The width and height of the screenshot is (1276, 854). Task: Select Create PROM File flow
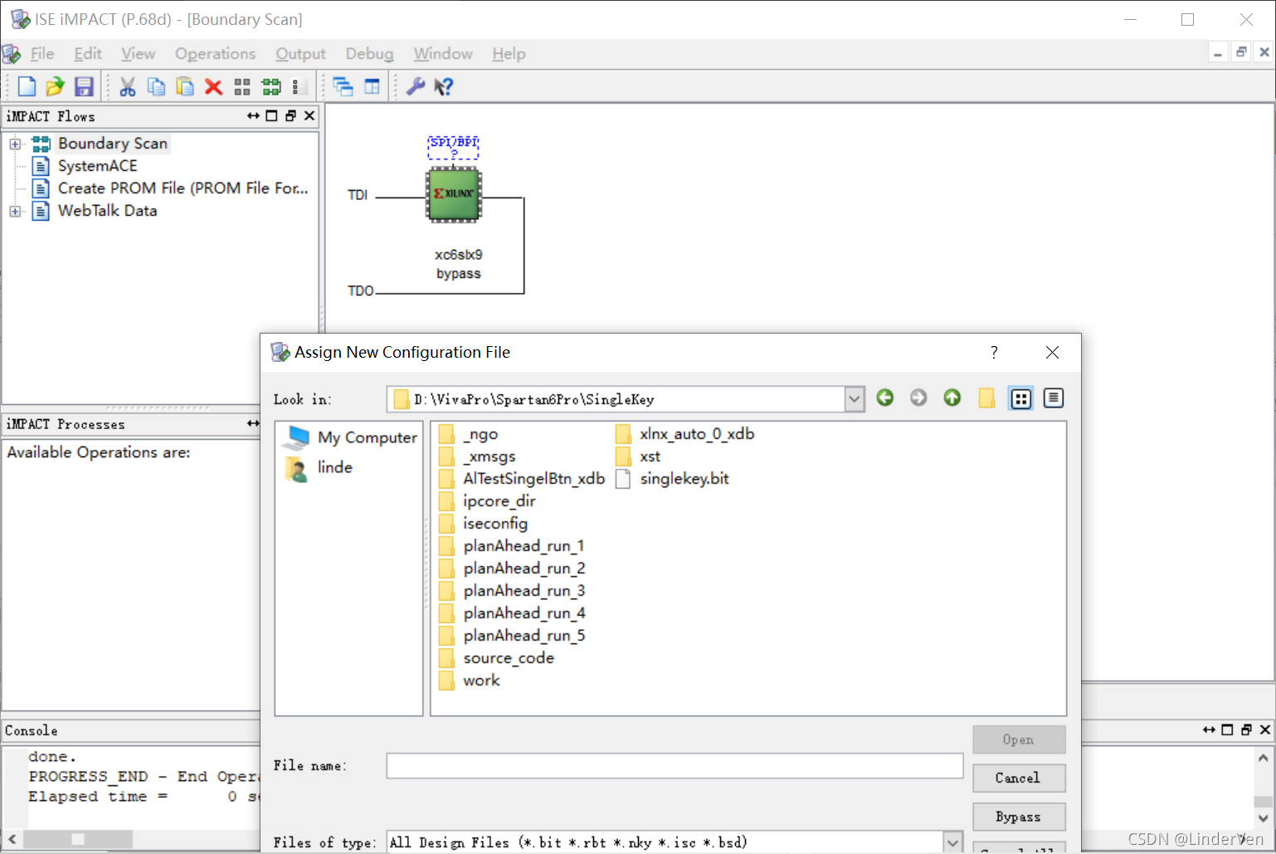183,188
